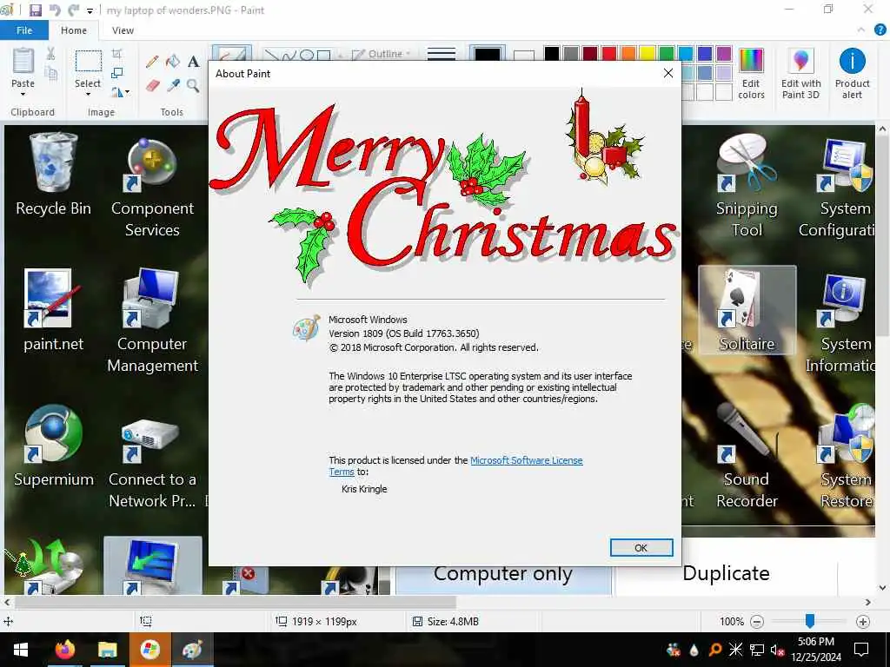Screen dimensions: 890x667
Task: Select the oval shape in Shapes gallery
Action: pyautogui.click(x=307, y=56)
